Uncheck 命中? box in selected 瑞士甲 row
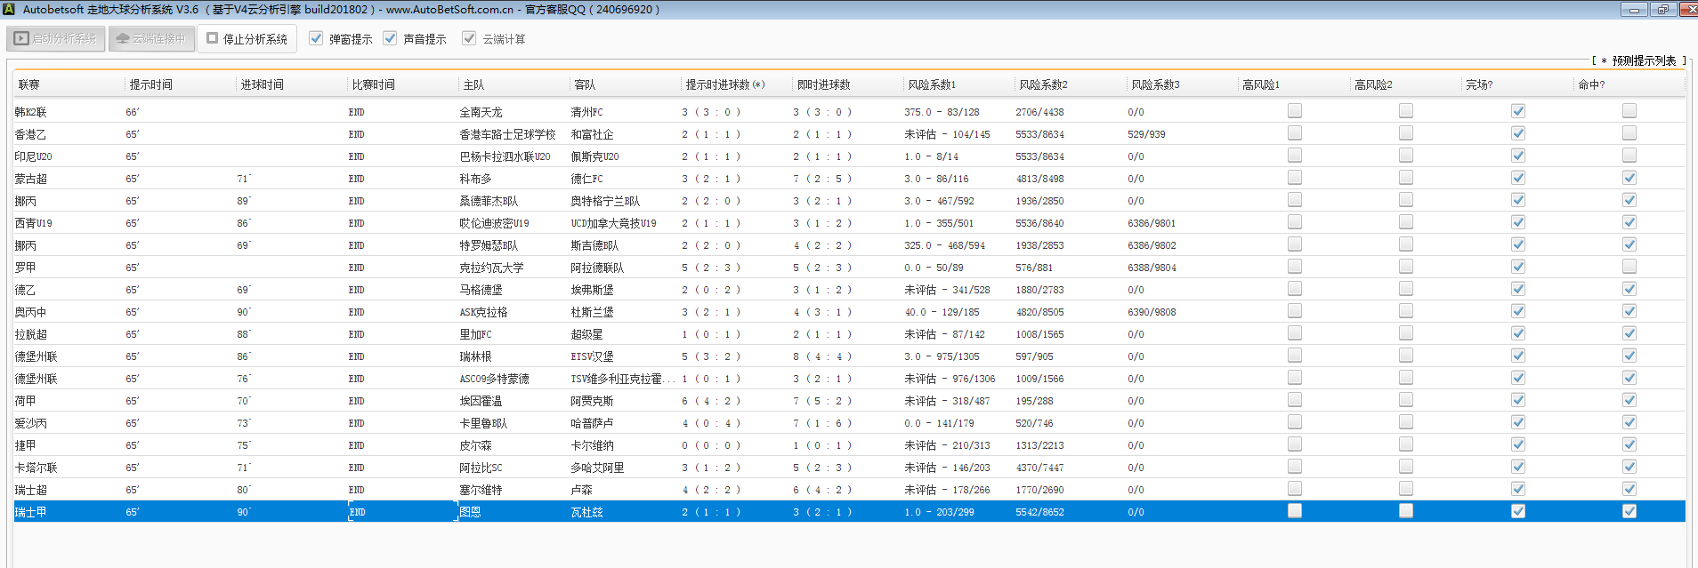1698x568 pixels. (x=1629, y=511)
